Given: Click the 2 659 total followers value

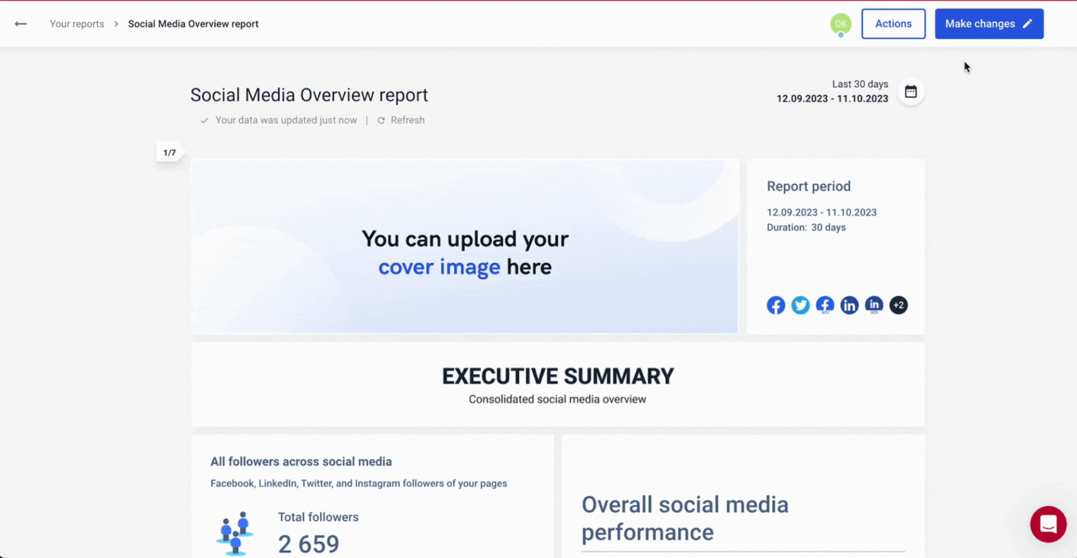Looking at the screenshot, I should 309,544.
